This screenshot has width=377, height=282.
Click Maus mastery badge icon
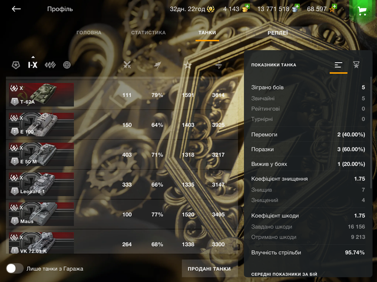[15, 221]
